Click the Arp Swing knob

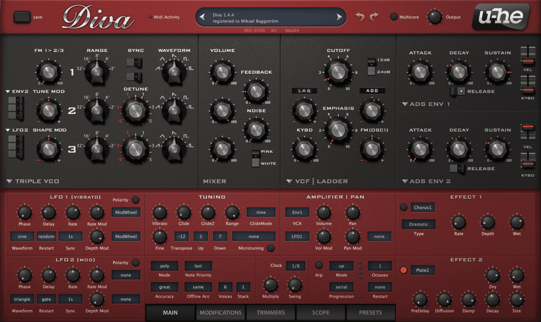pos(295,285)
